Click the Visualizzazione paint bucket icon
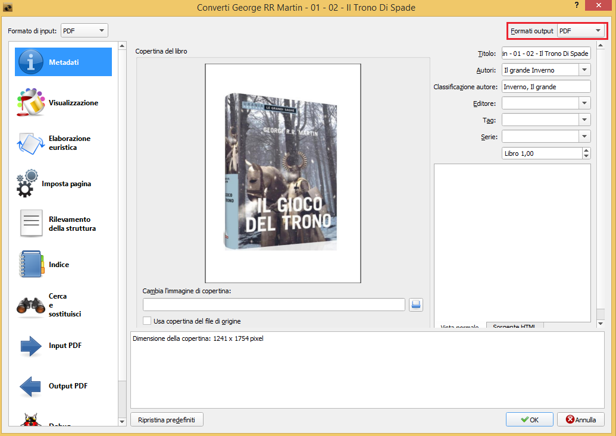616x436 pixels. coord(30,102)
